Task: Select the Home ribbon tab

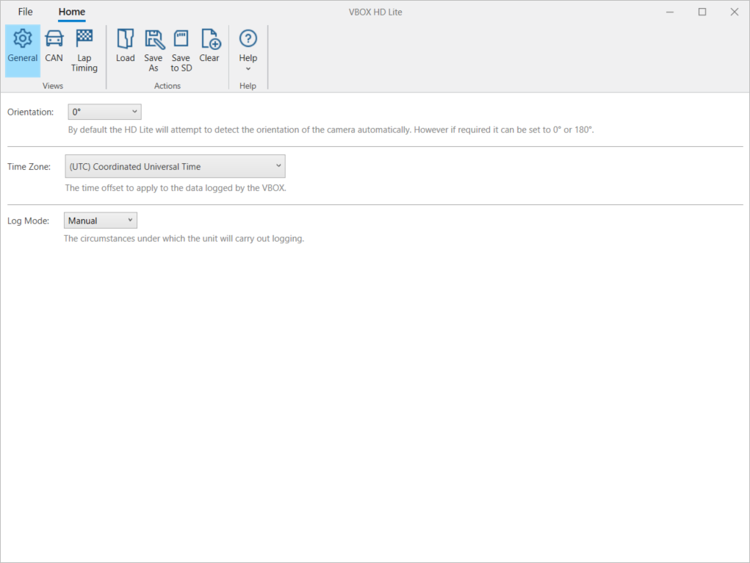Action: (72, 12)
